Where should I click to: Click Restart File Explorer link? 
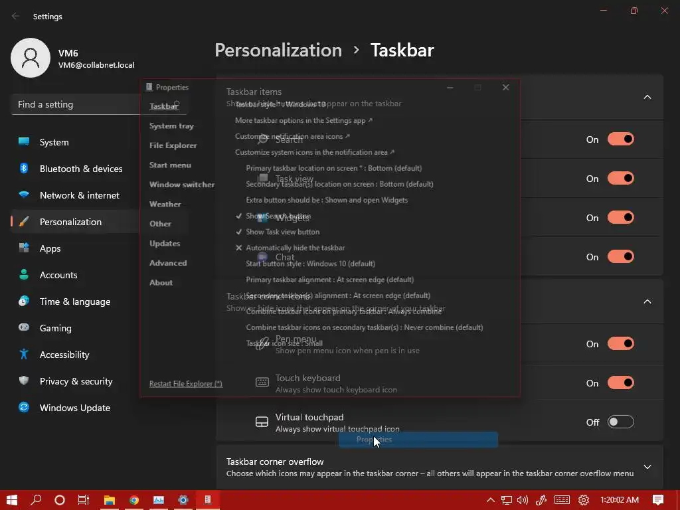click(x=186, y=384)
